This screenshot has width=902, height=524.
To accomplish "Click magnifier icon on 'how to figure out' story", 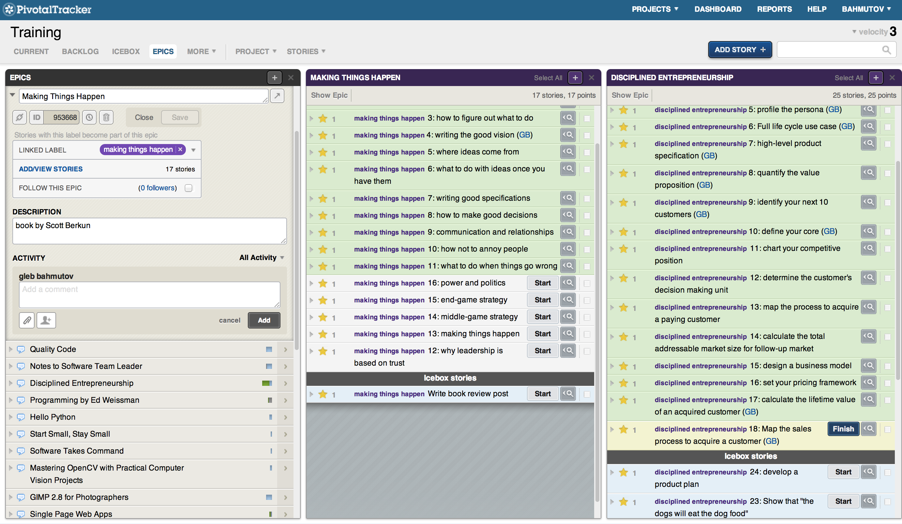I will click(568, 118).
